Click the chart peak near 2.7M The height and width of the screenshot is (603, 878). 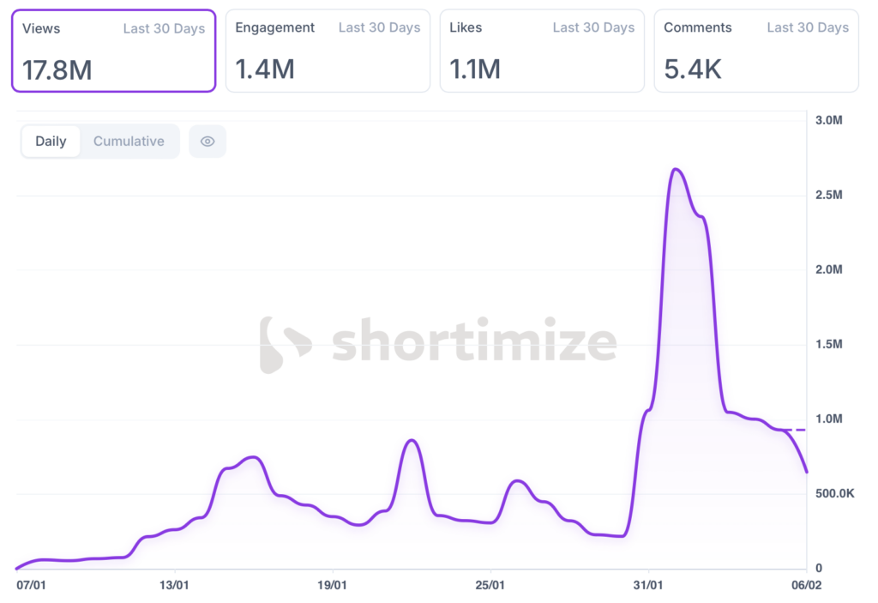[676, 170]
